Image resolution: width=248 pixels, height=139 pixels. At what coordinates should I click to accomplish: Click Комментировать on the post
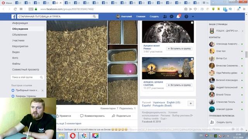[92, 116]
